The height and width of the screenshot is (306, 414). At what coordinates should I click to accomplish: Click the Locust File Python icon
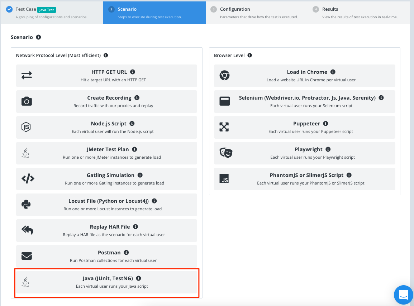[x=26, y=204]
